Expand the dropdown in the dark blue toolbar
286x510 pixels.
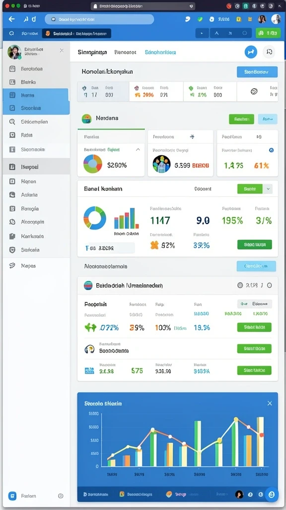point(203,33)
